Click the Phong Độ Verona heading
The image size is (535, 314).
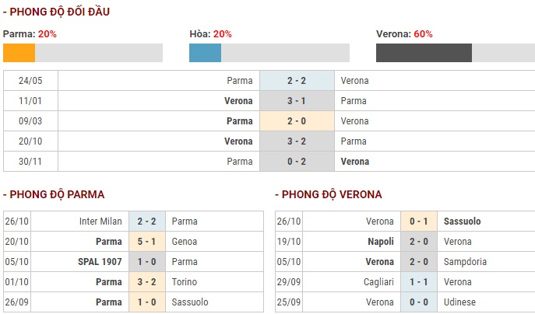[x=329, y=194]
